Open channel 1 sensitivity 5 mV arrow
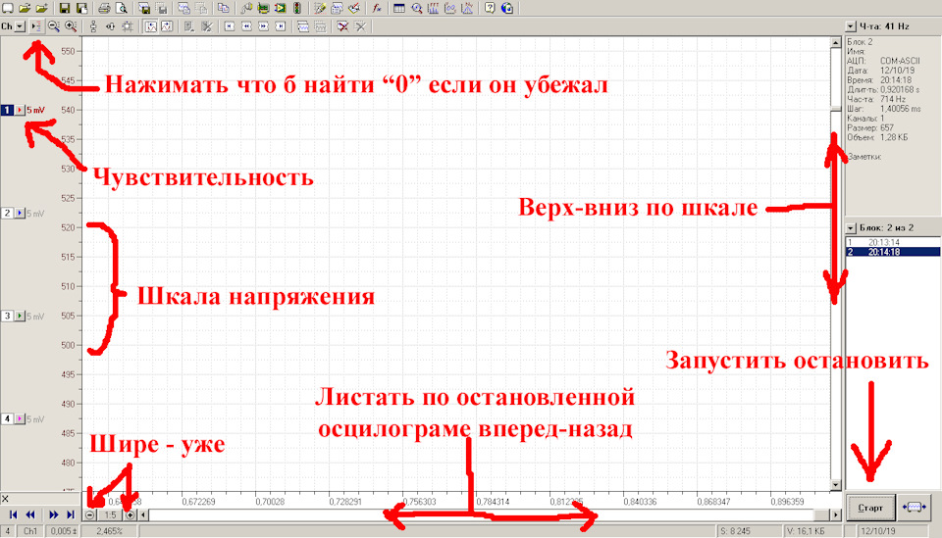 pos(20,111)
